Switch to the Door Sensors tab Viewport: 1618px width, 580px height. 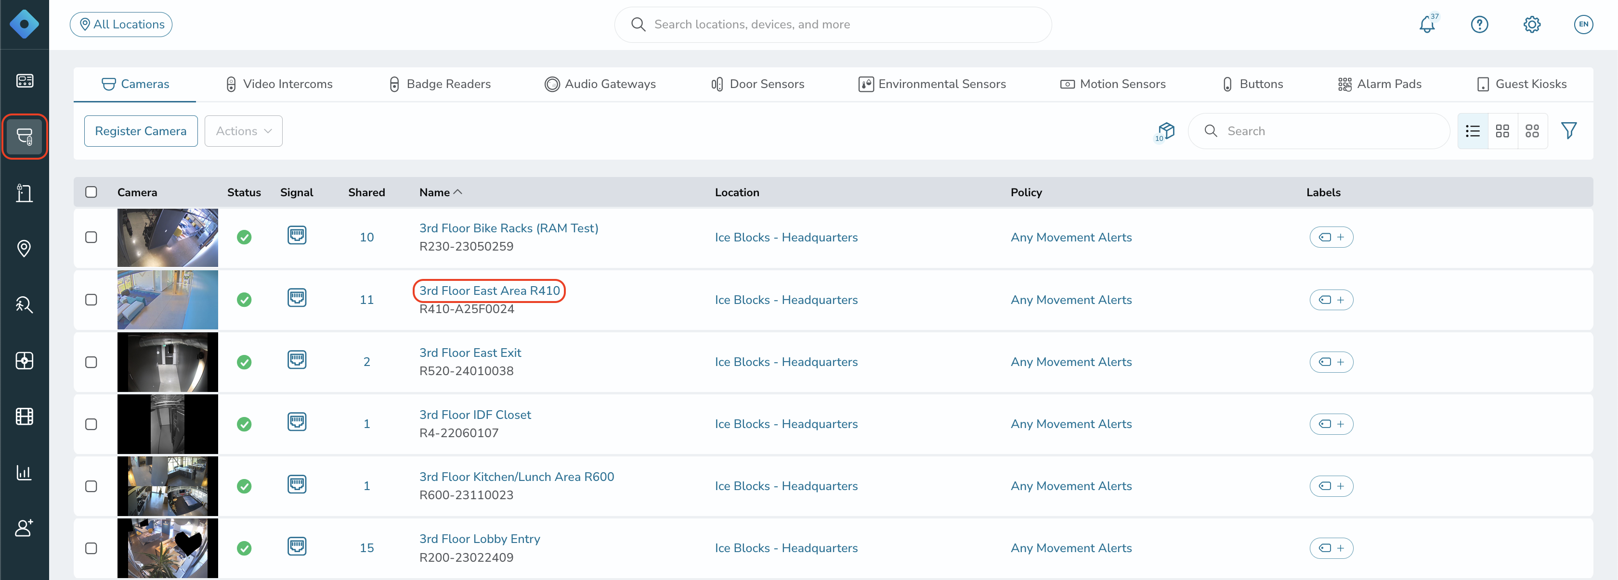[757, 84]
